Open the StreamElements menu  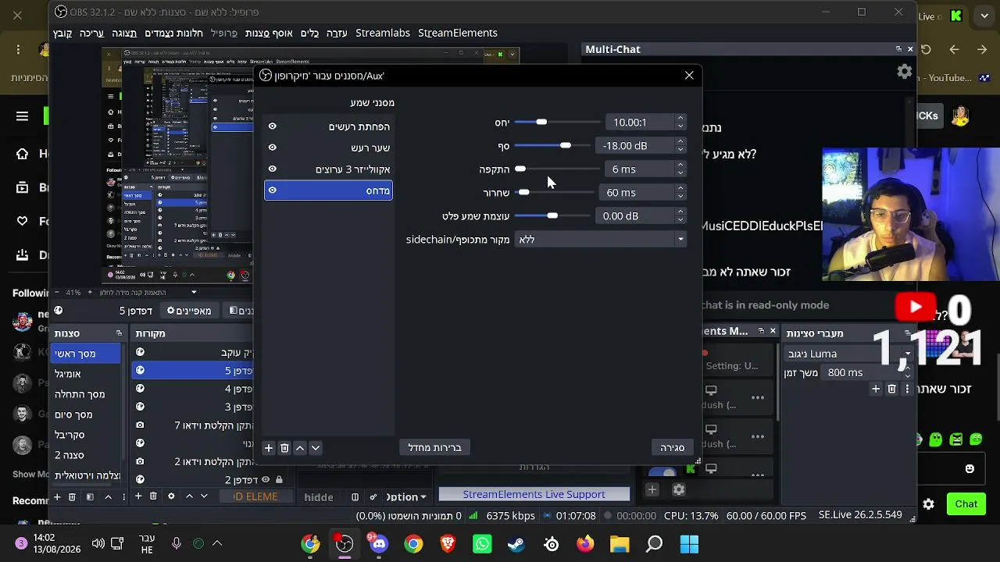click(458, 33)
